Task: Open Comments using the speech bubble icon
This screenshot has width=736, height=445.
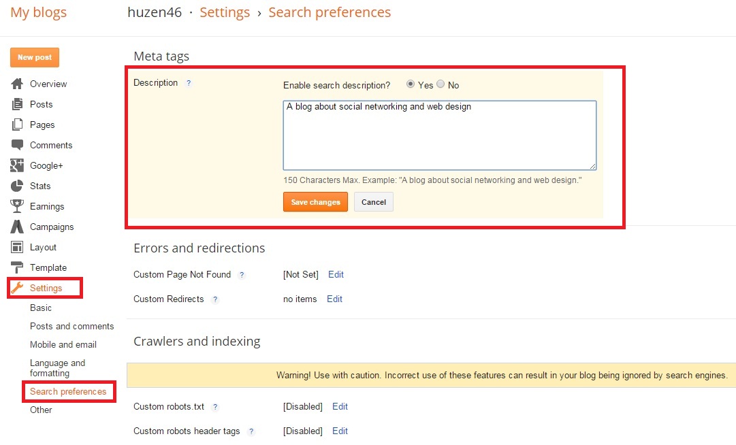Action: tap(52, 145)
